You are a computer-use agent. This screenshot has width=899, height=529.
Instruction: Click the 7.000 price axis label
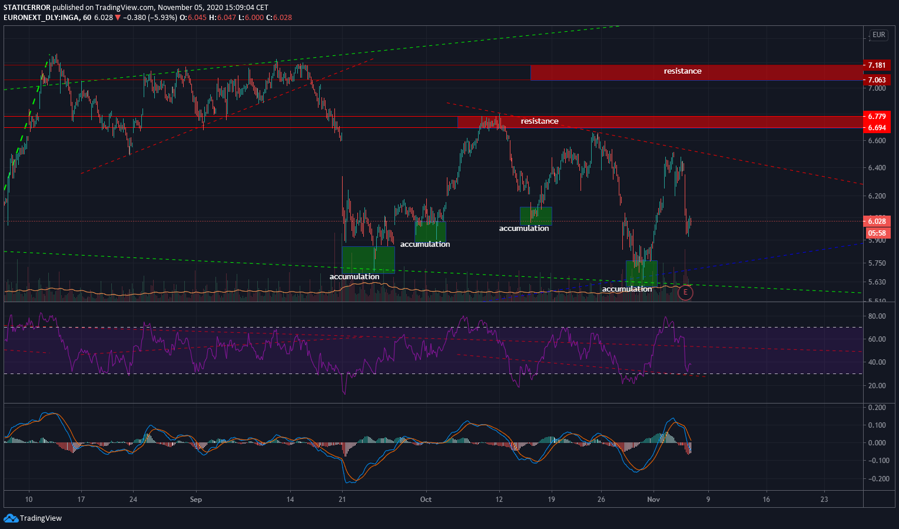tap(877, 88)
